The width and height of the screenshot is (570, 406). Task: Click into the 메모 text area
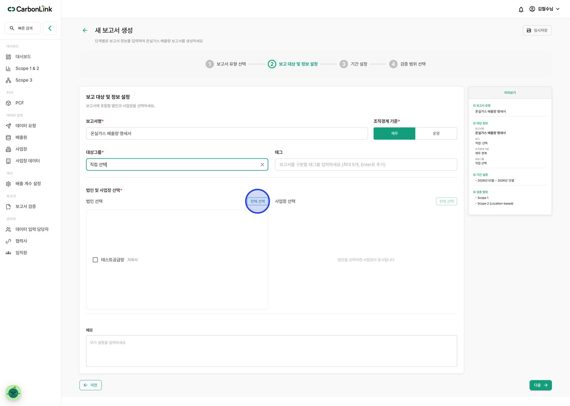pos(271,351)
